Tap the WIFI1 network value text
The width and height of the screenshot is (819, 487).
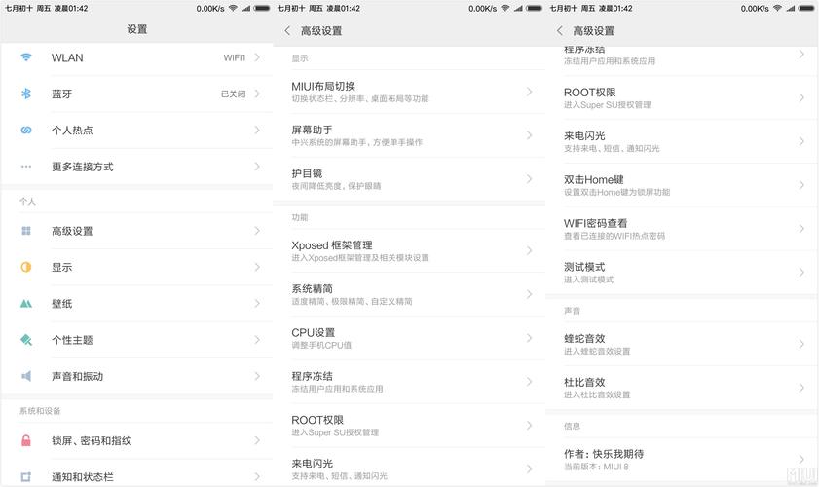(235, 57)
